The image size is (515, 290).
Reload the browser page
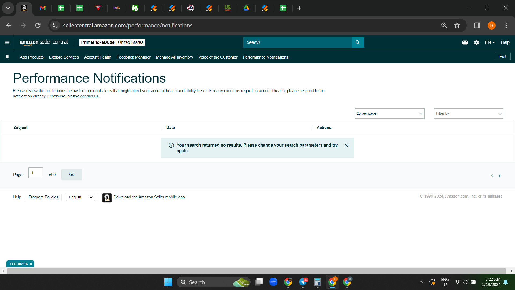(x=38, y=26)
